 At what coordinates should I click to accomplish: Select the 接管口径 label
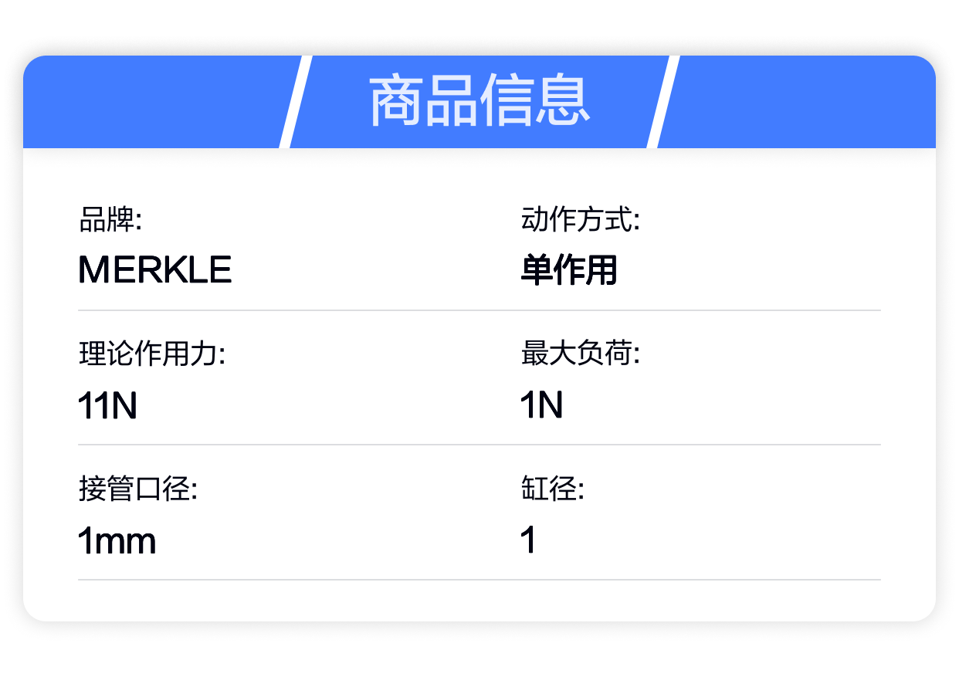(138, 489)
